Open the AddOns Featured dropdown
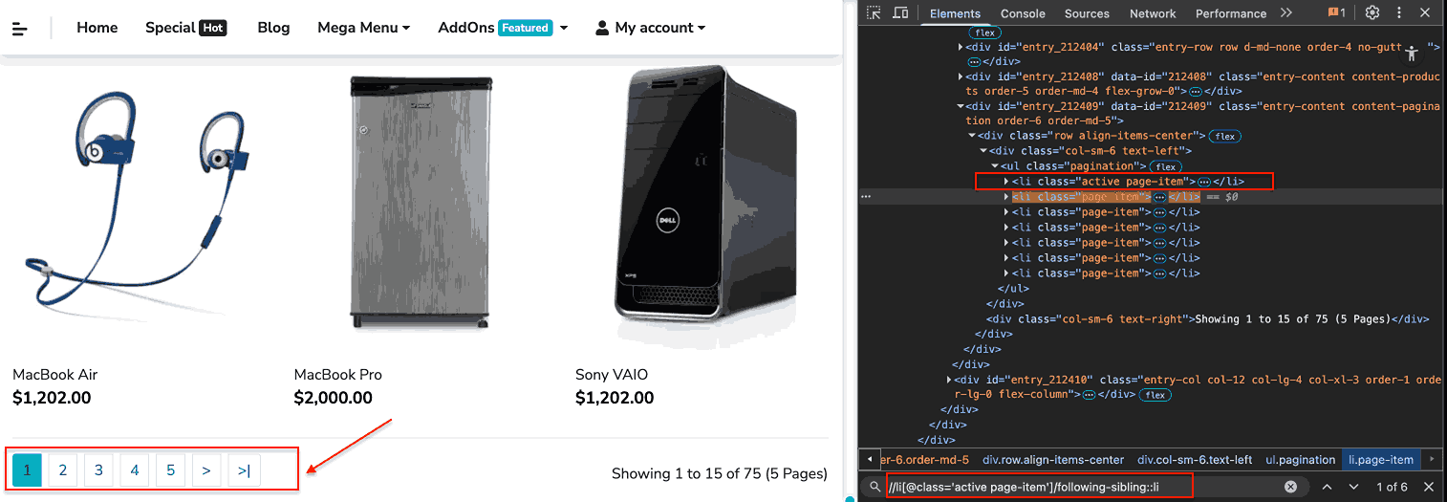The image size is (1447, 502). tap(503, 28)
